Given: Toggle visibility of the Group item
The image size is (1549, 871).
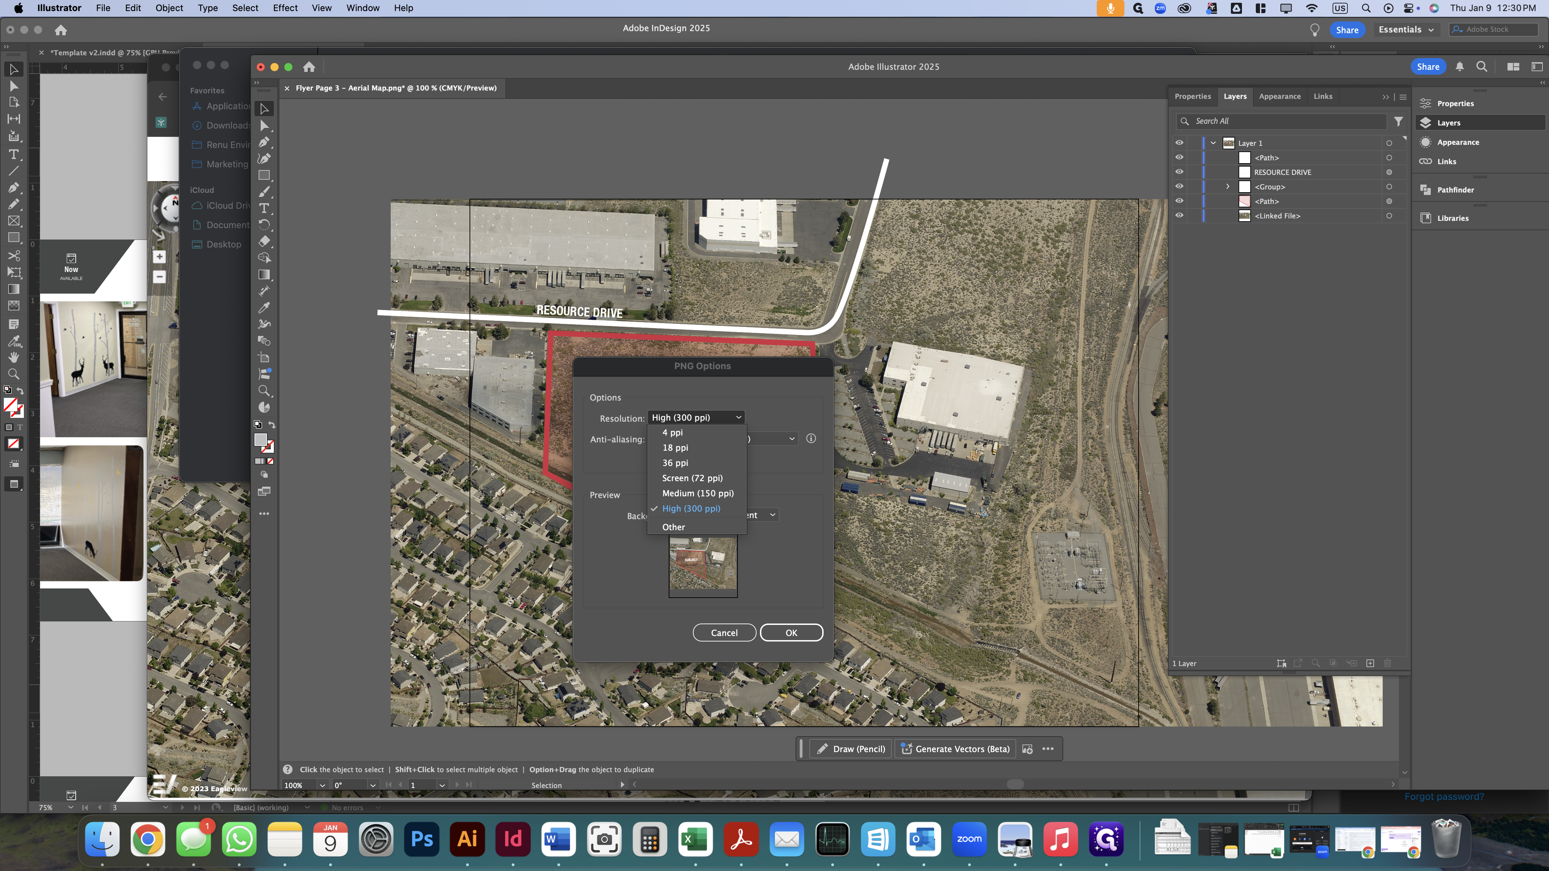Looking at the screenshot, I should point(1179,186).
